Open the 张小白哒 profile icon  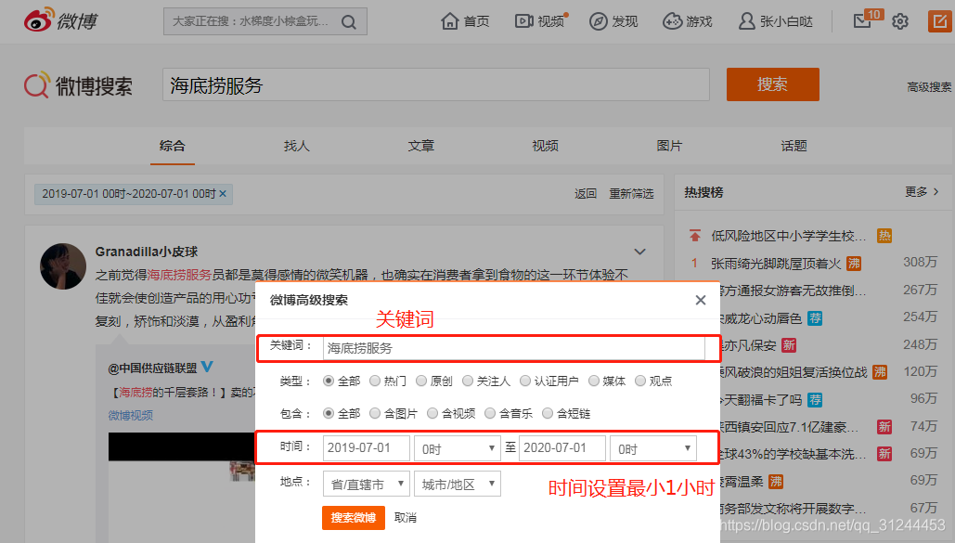[x=747, y=21]
